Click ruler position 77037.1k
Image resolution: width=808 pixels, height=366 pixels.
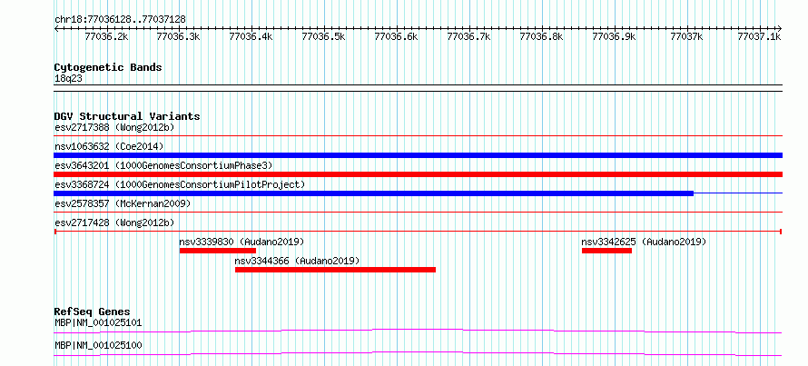point(760,36)
